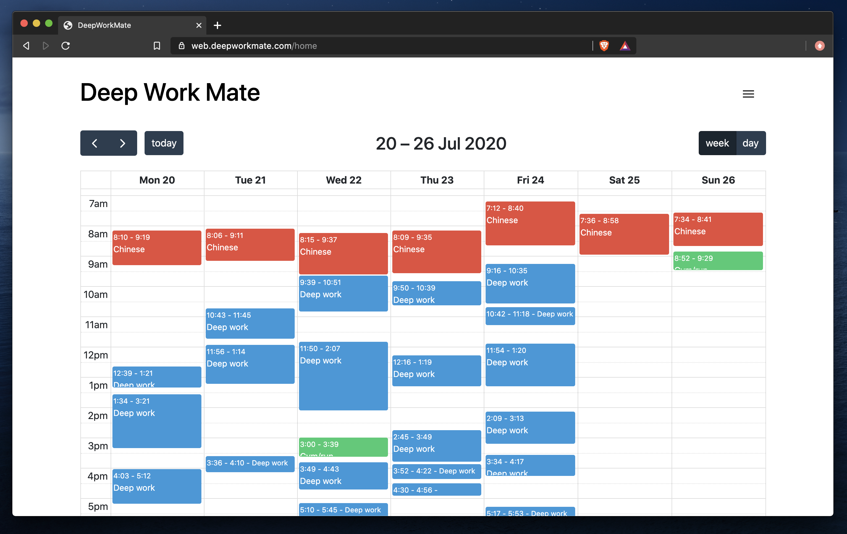Click the address bar URL
The width and height of the screenshot is (847, 534).
coord(254,46)
